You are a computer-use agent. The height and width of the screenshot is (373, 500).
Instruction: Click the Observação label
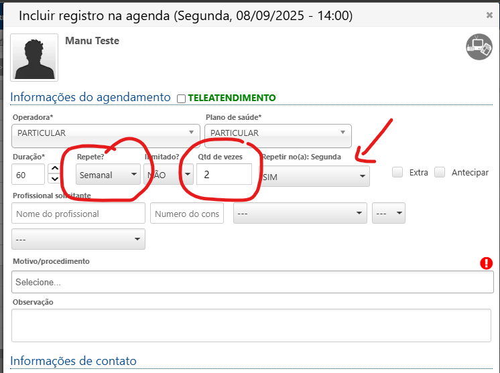point(33,302)
